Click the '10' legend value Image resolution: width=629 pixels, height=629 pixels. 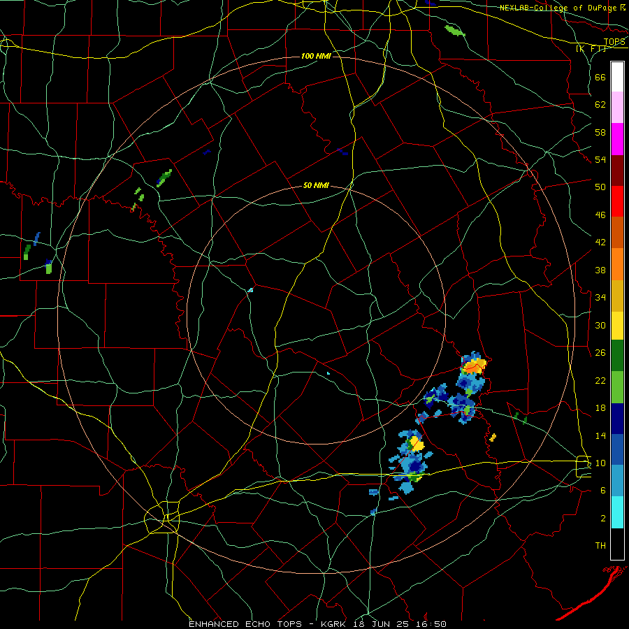[600, 463]
